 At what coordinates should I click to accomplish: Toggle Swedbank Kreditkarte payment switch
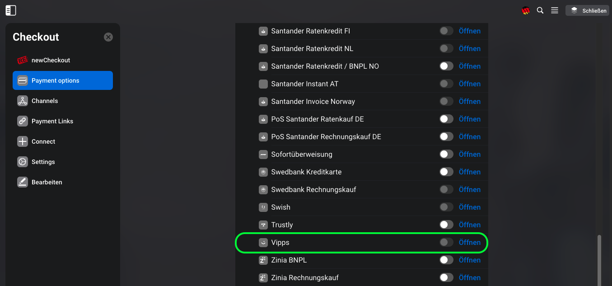click(x=446, y=172)
